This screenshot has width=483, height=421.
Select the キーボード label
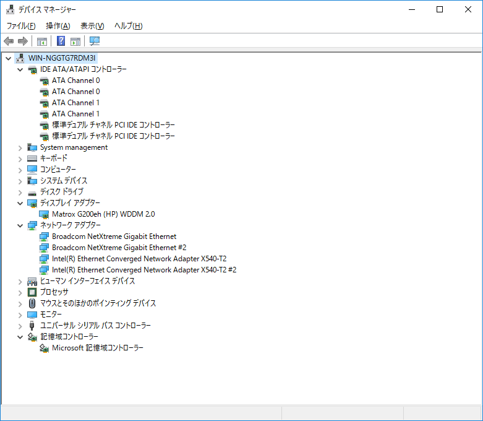[54, 158]
